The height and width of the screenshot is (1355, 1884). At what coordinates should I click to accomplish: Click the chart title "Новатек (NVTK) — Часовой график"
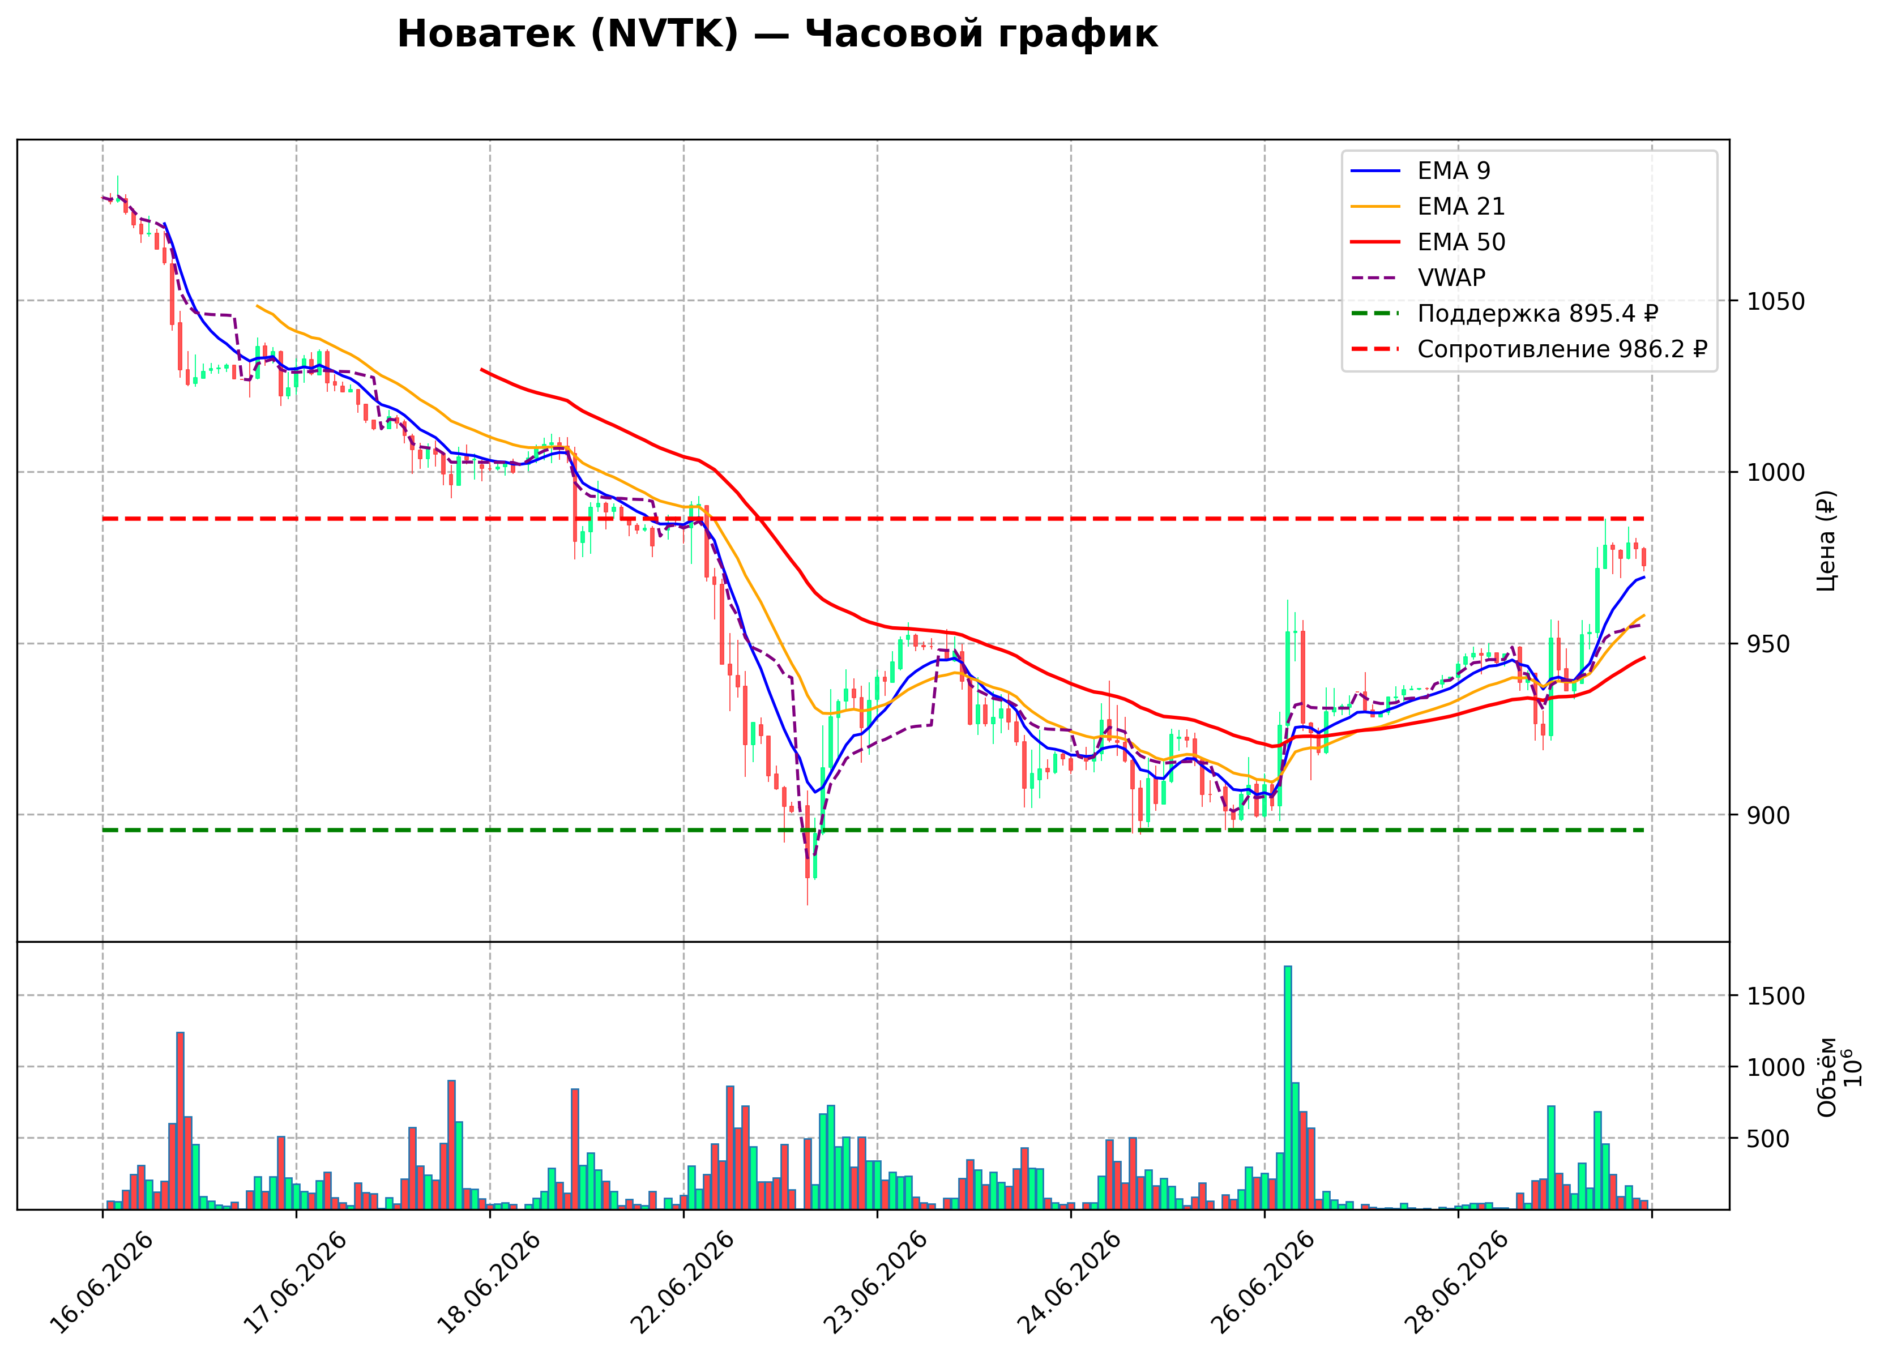pos(777,34)
